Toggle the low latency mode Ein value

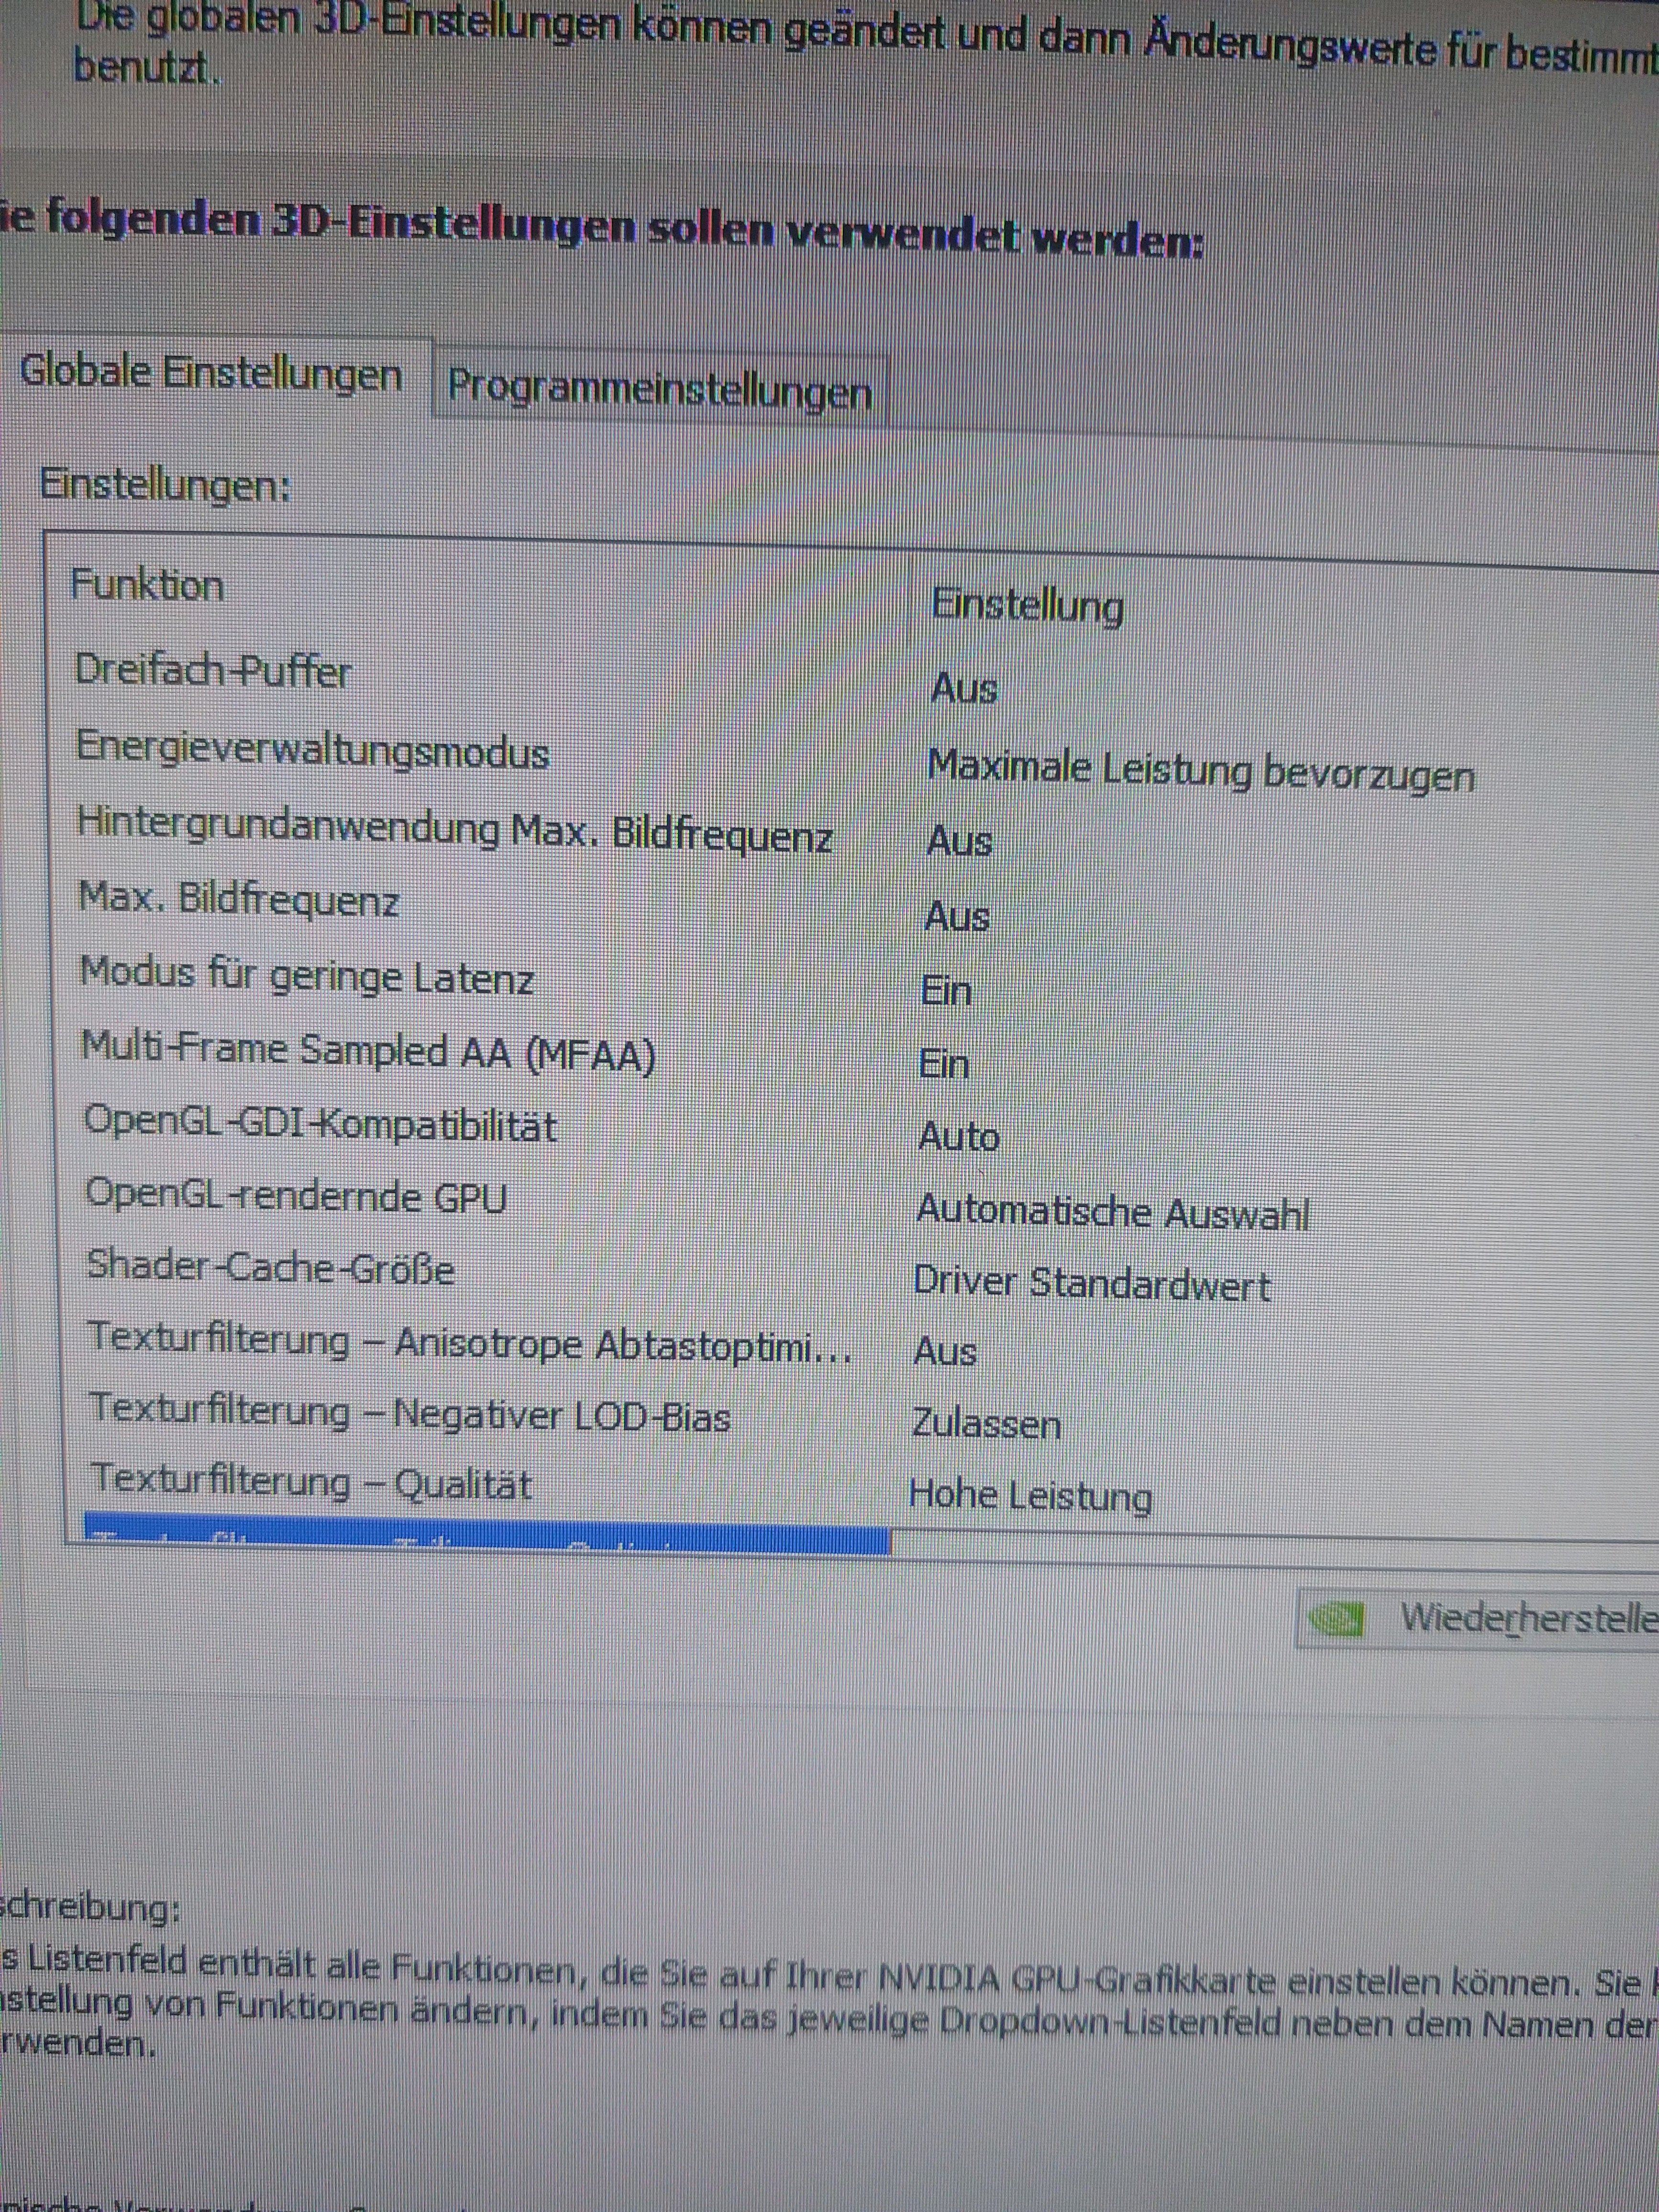coord(946,991)
